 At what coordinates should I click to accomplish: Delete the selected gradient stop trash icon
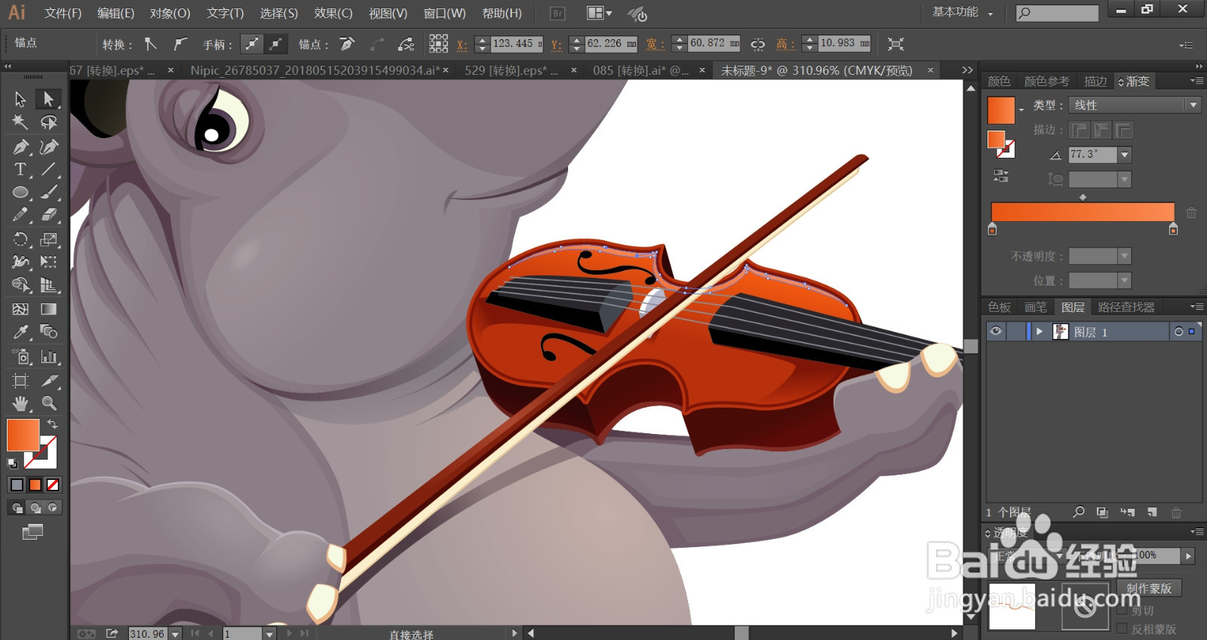1191,213
